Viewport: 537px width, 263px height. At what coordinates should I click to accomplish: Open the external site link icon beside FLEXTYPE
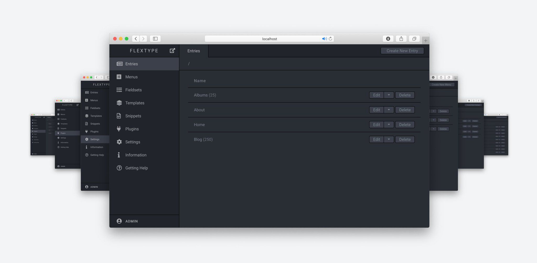tap(172, 51)
